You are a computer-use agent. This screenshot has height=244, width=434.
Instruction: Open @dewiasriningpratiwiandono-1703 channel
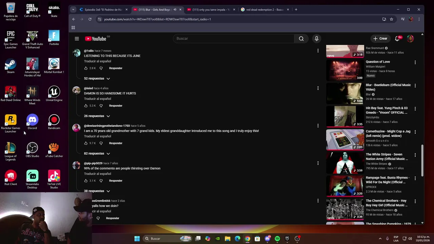[107, 126]
